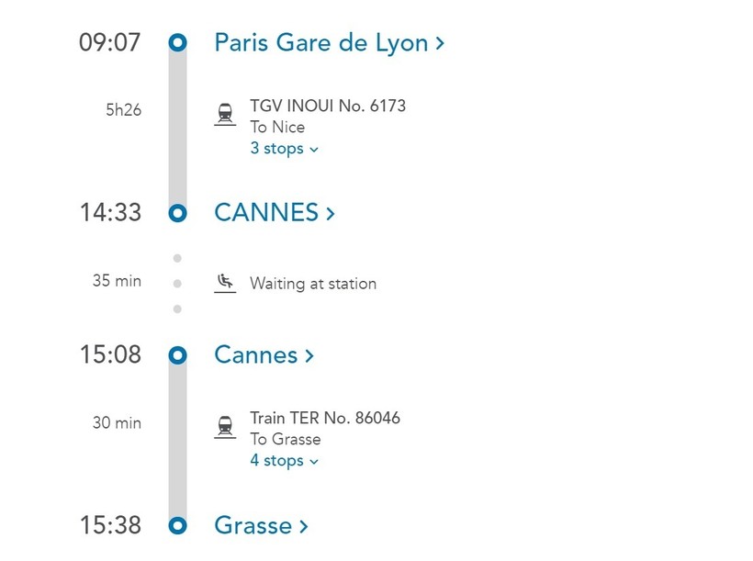Image resolution: width=753 pixels, height=561 pixels.
Task: Click the CANNES arrival stop marker
Action: (x=177, y=213)
